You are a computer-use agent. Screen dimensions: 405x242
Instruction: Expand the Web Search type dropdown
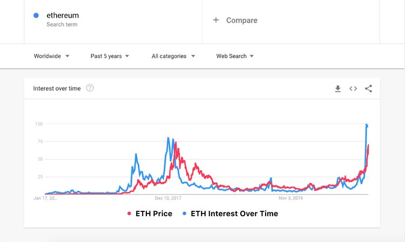235,56
